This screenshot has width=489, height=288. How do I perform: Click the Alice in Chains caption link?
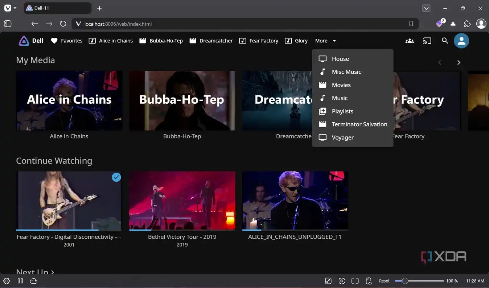pos(69,136)
